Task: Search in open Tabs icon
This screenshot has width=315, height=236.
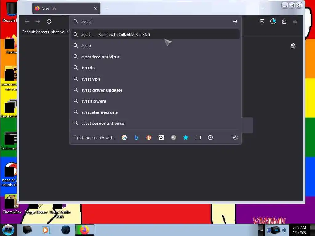Action: point(198,137)
